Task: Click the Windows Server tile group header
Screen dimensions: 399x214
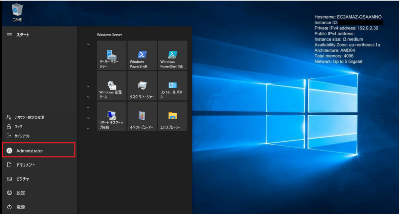Action: tap(109, 35)
